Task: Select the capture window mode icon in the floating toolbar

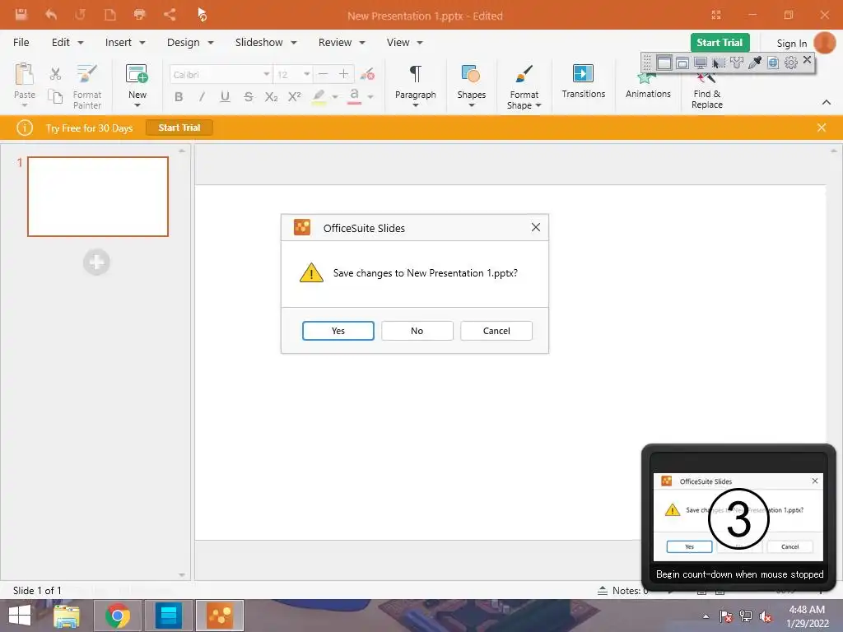Action: [x=682, y=63]
